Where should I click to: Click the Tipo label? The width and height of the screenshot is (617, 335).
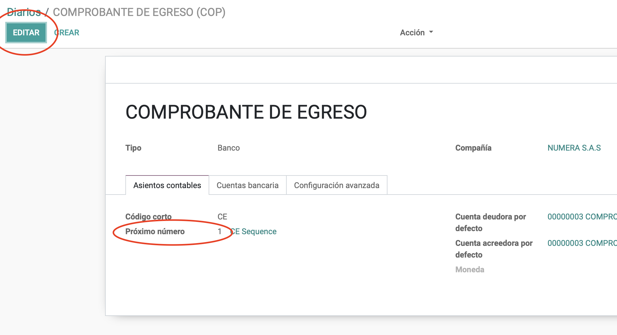133,148
